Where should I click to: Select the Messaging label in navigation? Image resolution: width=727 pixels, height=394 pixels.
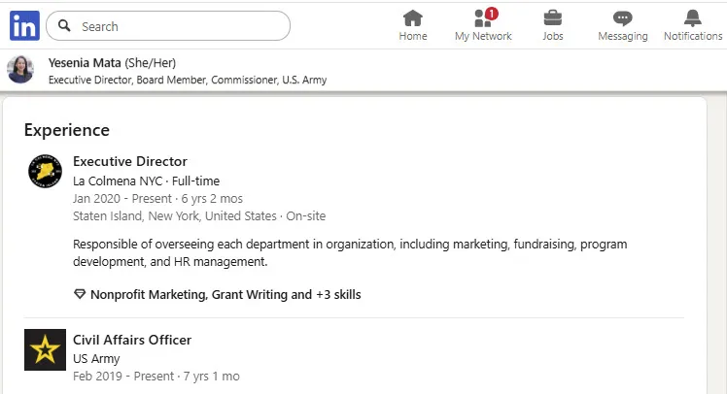click(623, 36)
